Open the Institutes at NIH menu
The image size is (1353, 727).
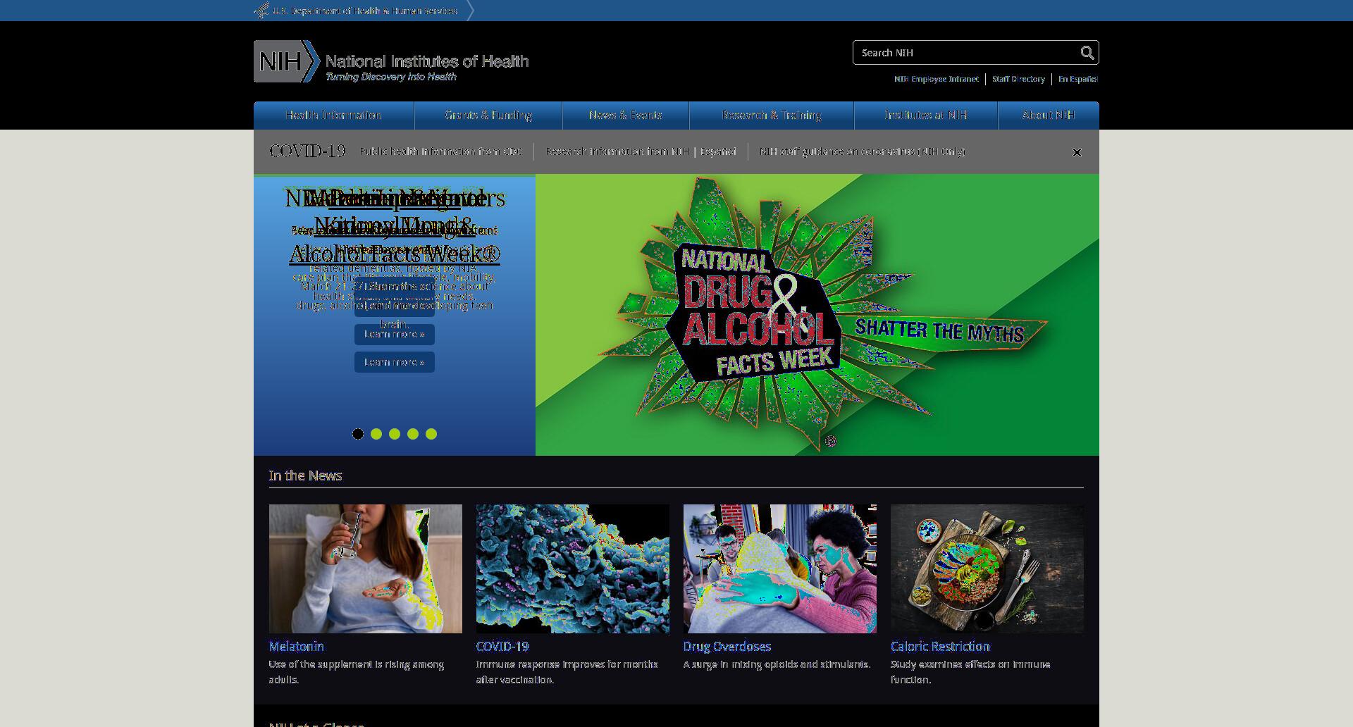click(x=926, y=116)
